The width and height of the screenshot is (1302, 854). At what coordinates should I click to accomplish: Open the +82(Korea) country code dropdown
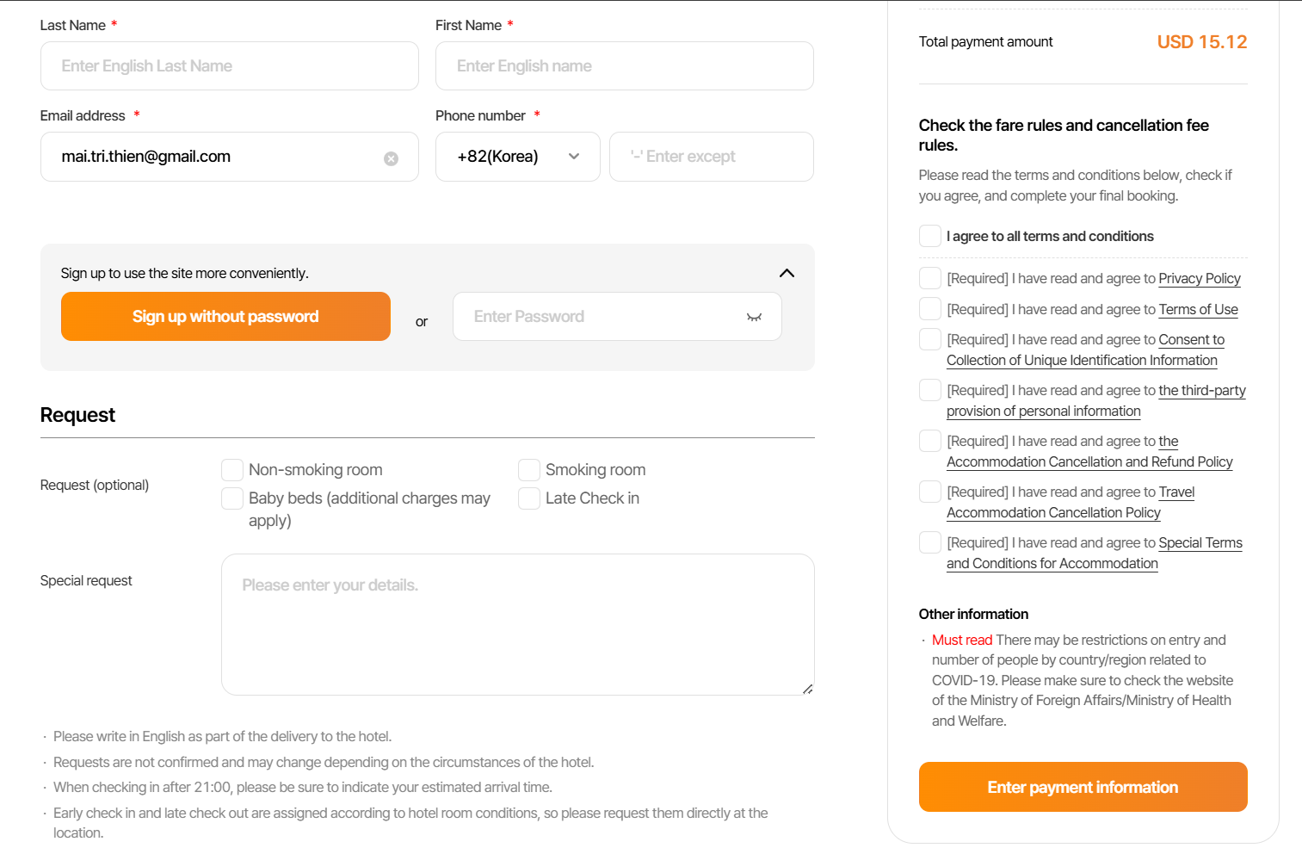(x=517, y=157)
